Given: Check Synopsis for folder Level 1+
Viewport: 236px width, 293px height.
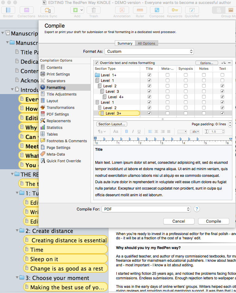Looking at the screenshot, I should pyautogui.click(x=186, y=75).
